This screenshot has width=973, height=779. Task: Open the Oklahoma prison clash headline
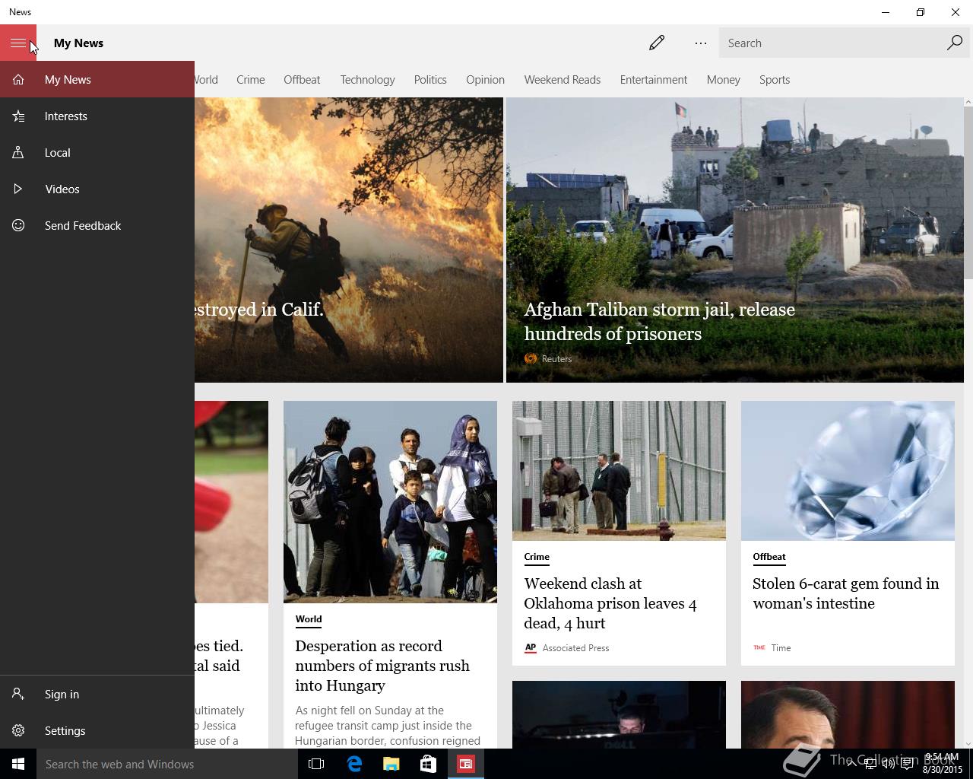[610, 603]
